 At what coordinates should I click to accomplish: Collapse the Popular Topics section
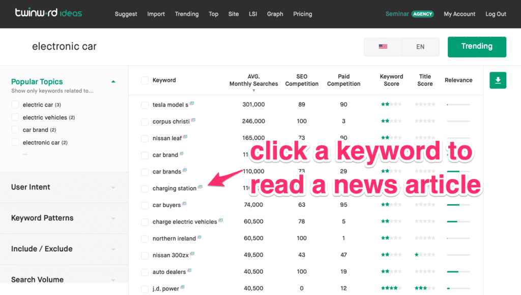coord(113,82)
